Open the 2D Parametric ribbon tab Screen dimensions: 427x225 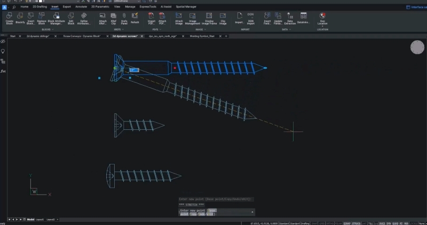coord(100,6)
